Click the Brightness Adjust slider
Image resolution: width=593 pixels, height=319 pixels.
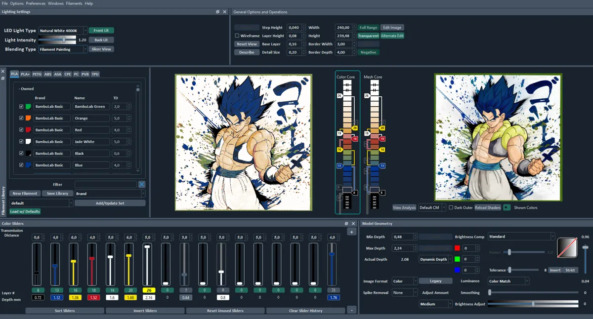(x=533, y=304)
